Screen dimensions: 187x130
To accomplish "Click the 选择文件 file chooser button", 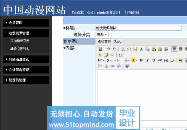I will coord(104,42).
